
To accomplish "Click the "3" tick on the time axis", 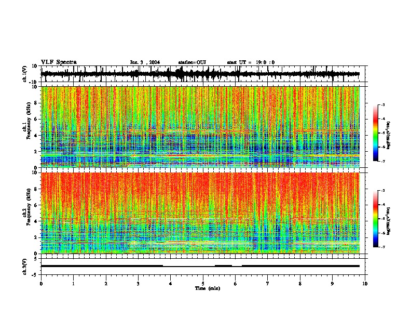I will click(138, 284).
